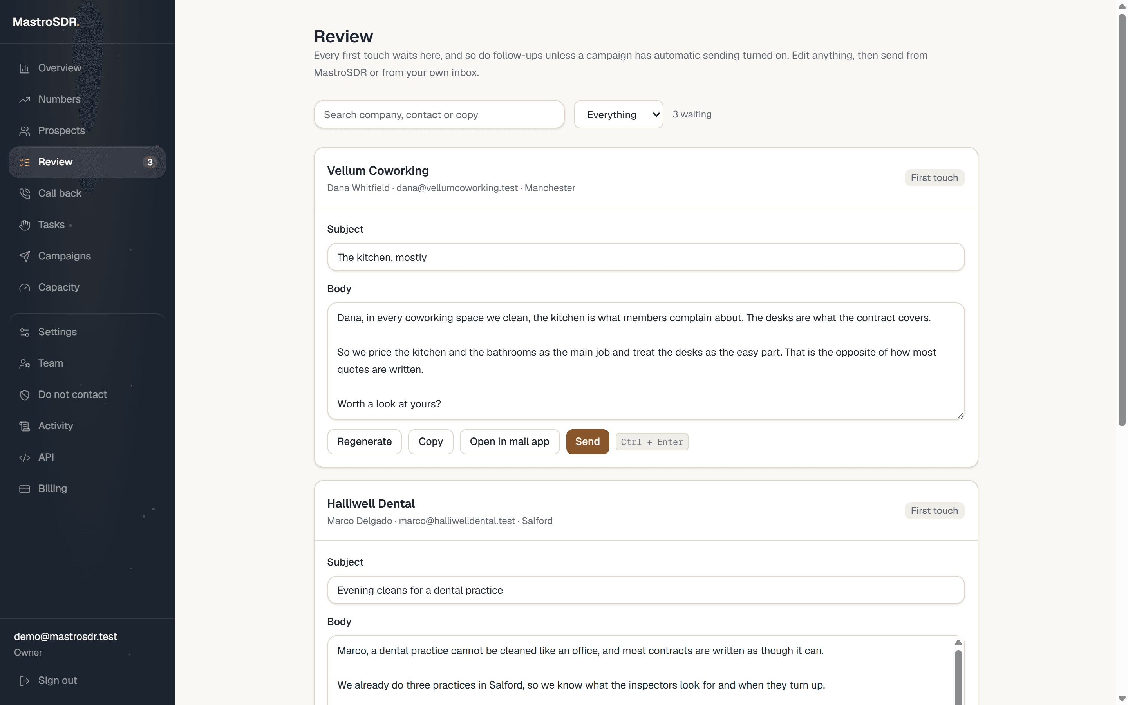
Task: Click the Halliwell Dental company heading
Action: (x=371, y=504)
